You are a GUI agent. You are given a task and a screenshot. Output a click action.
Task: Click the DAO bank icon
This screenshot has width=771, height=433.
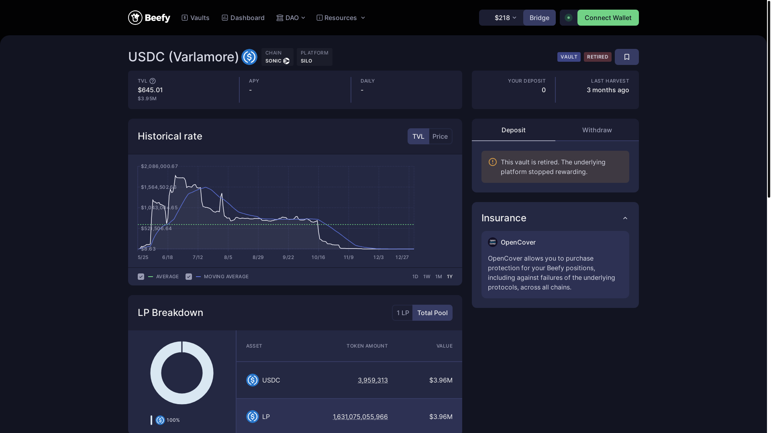click(280, 18)
